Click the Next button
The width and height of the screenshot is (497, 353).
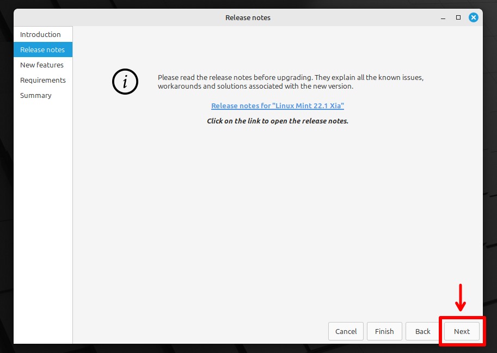click(x=462, y=331)
